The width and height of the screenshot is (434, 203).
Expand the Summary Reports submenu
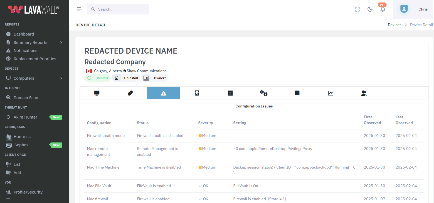(x=30, y=42)
